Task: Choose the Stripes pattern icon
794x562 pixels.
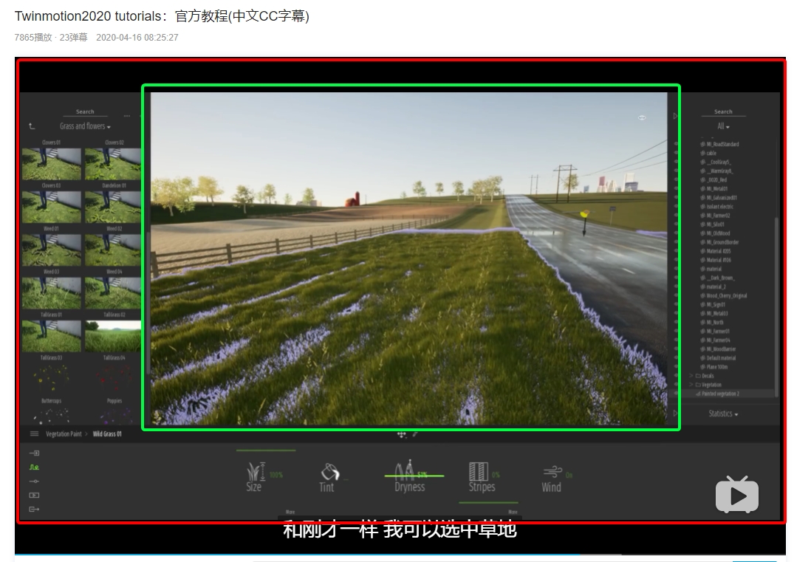Action: [x=479, y=471]
